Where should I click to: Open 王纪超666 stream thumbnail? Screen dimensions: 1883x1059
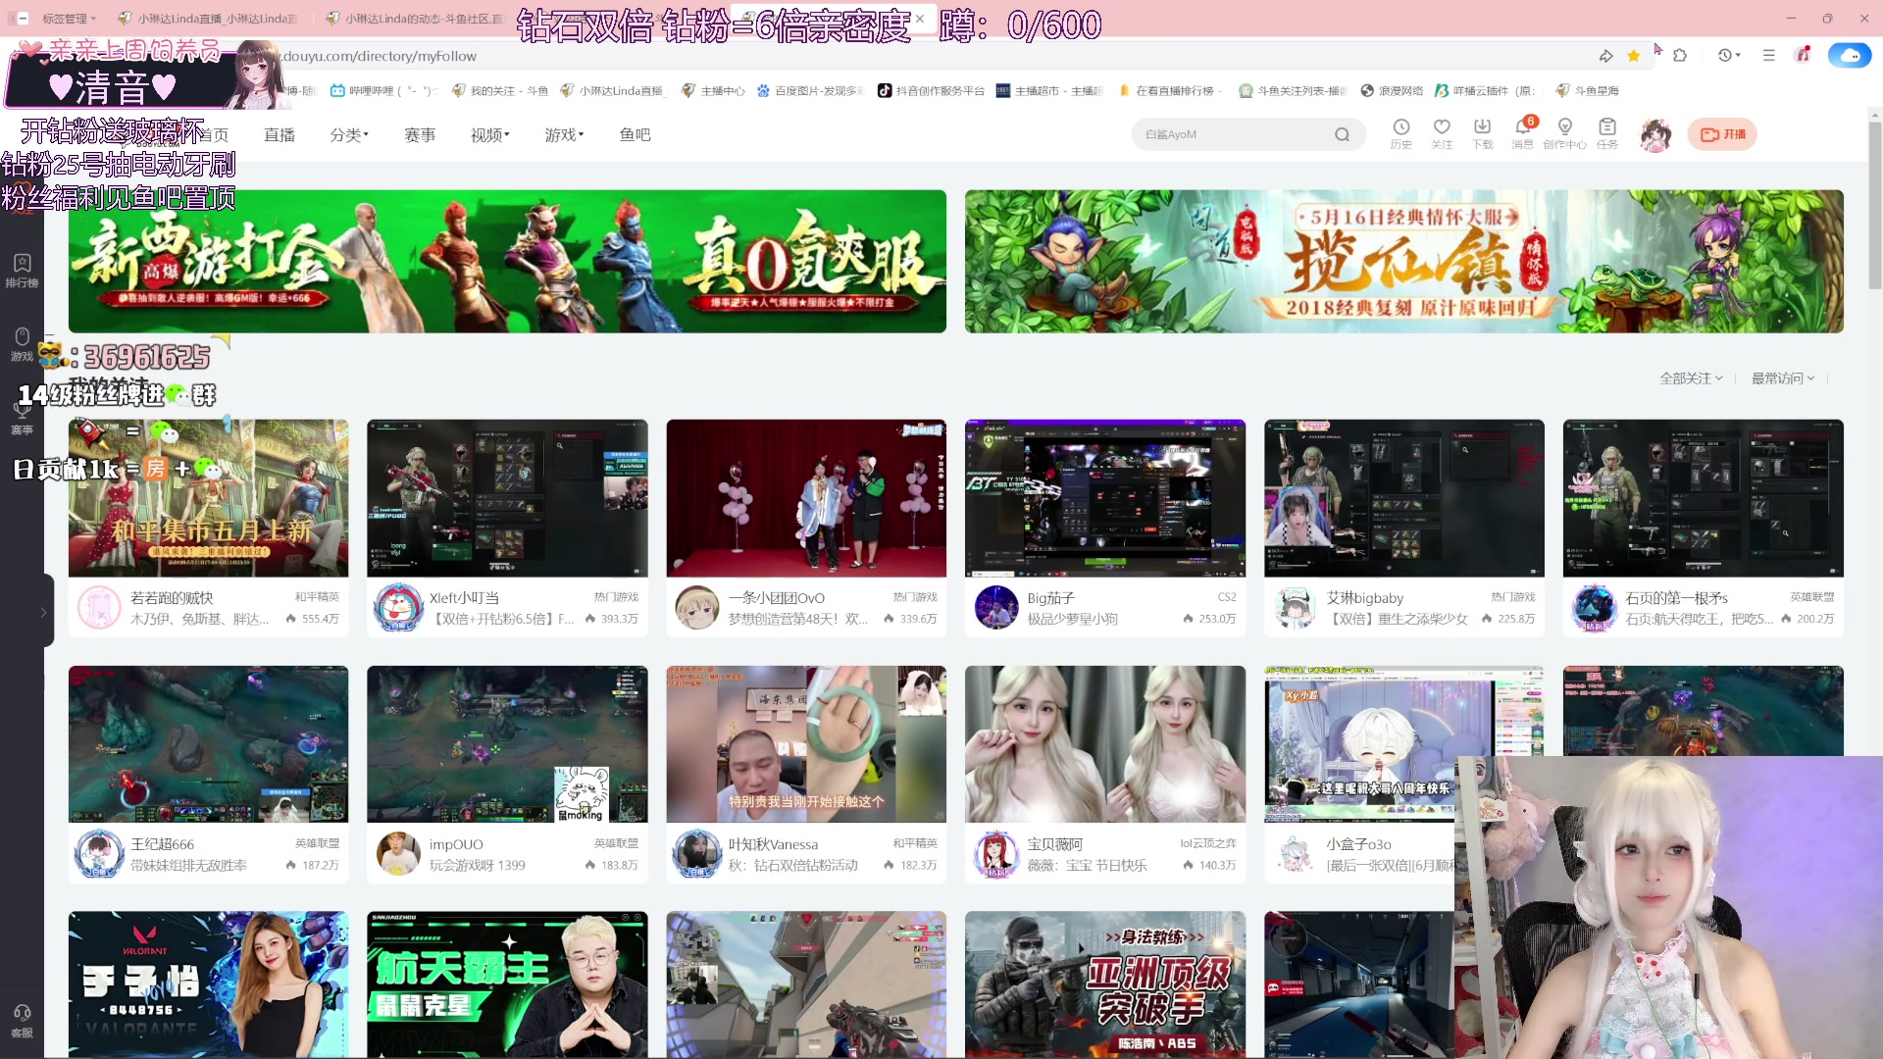pyautogui.click(x=208, y=744)
